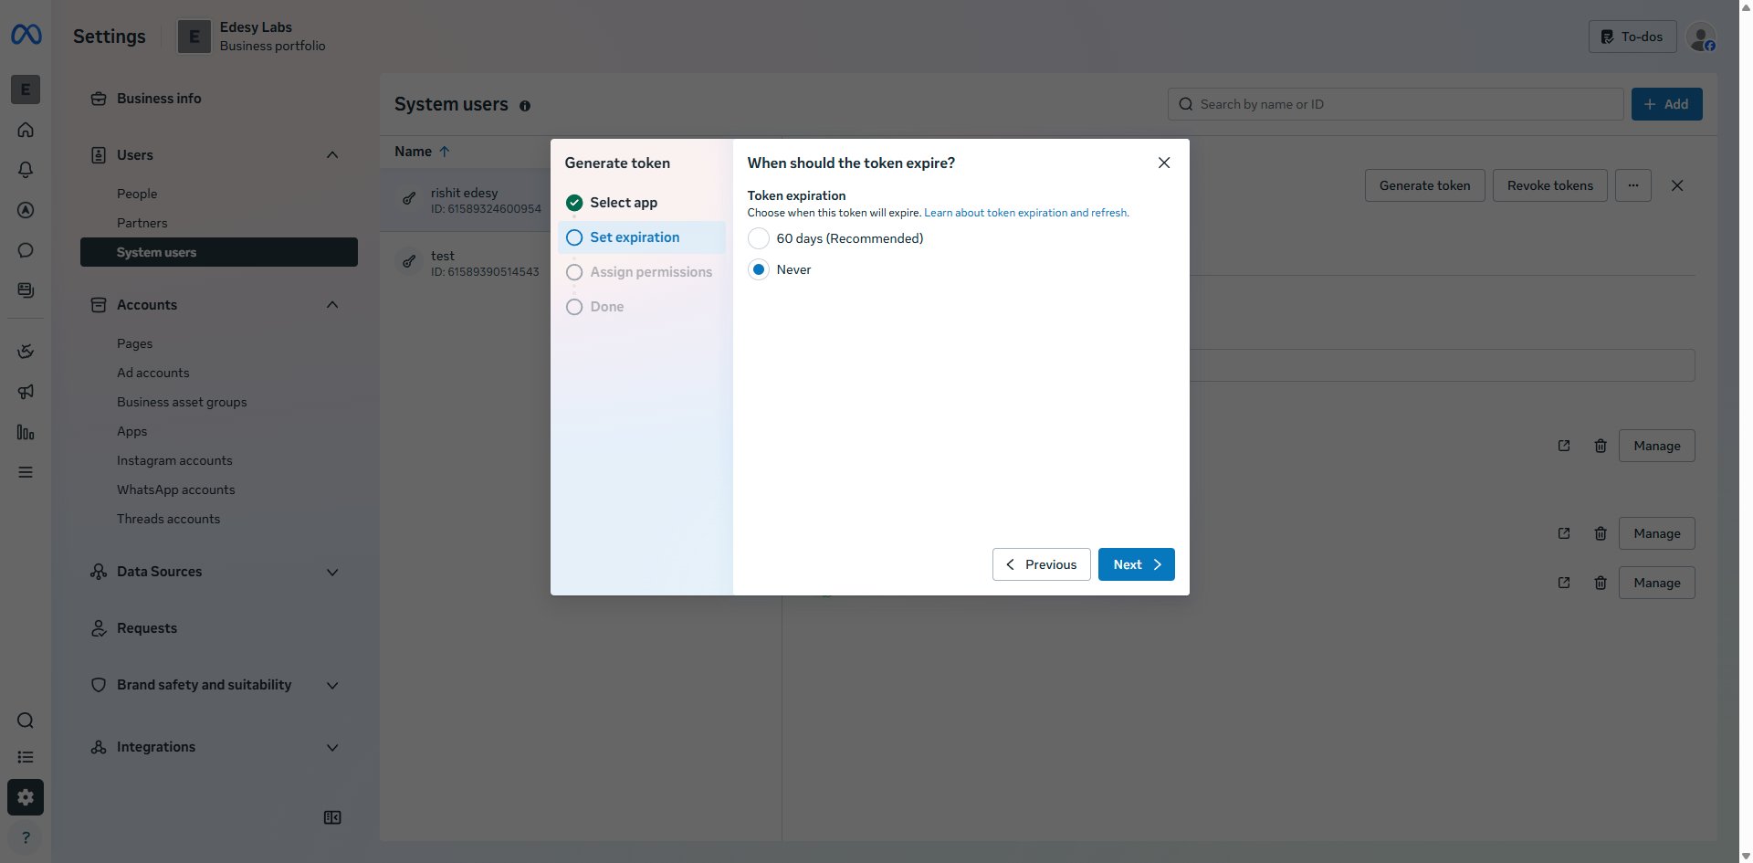Select the rishit edesy system user row
The width and height of the screenshot is (1753, 863).
(466, 200)
